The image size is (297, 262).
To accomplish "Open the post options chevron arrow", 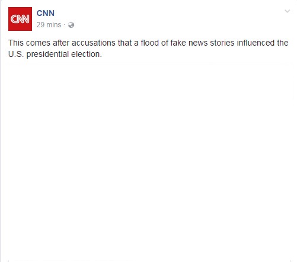I will click(287, 11).
